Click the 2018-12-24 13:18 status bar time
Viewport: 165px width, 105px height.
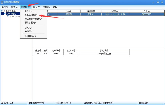tap(63, 103)
